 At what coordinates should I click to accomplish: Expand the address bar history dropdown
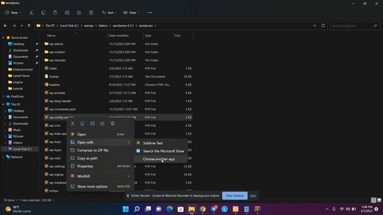click(314, 26)
